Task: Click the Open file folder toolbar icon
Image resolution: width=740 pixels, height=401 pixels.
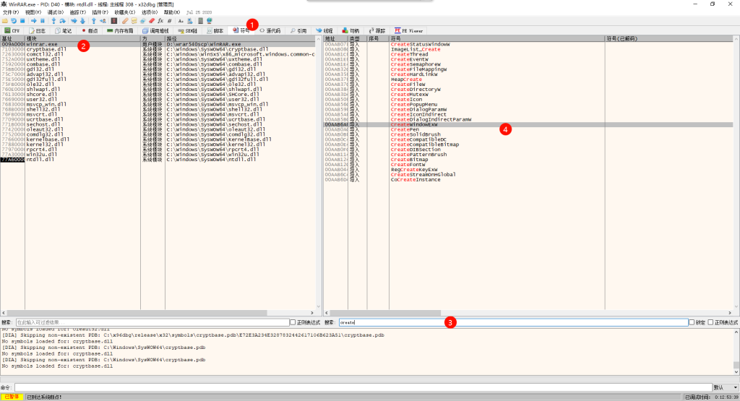Action: pyautogui.click(x=5, y=21)
